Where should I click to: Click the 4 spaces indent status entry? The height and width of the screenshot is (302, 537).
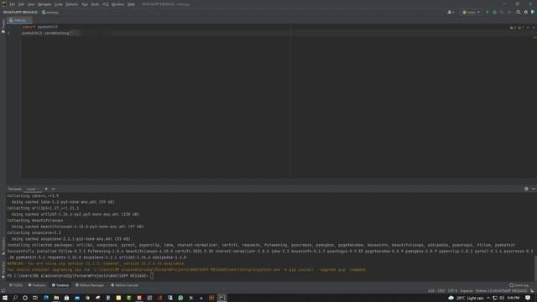coord(467,291)
